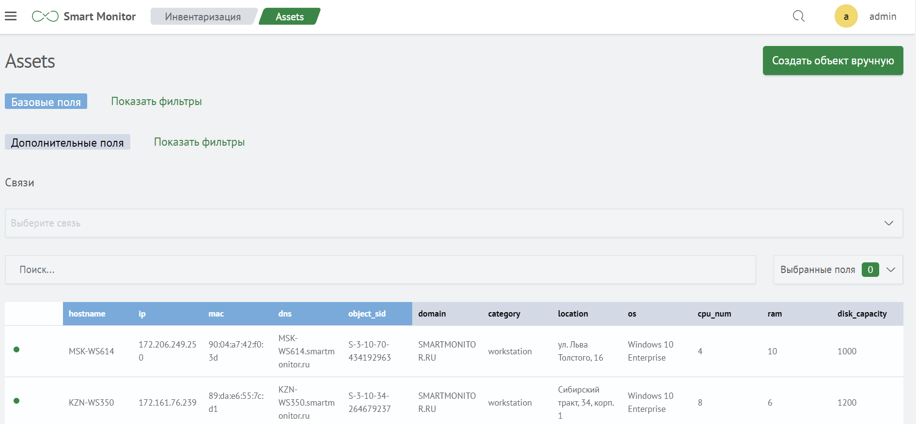
Task: Click DNS cell KZN-WS350.smartmonitor.ru
Action: pos(307,403)
